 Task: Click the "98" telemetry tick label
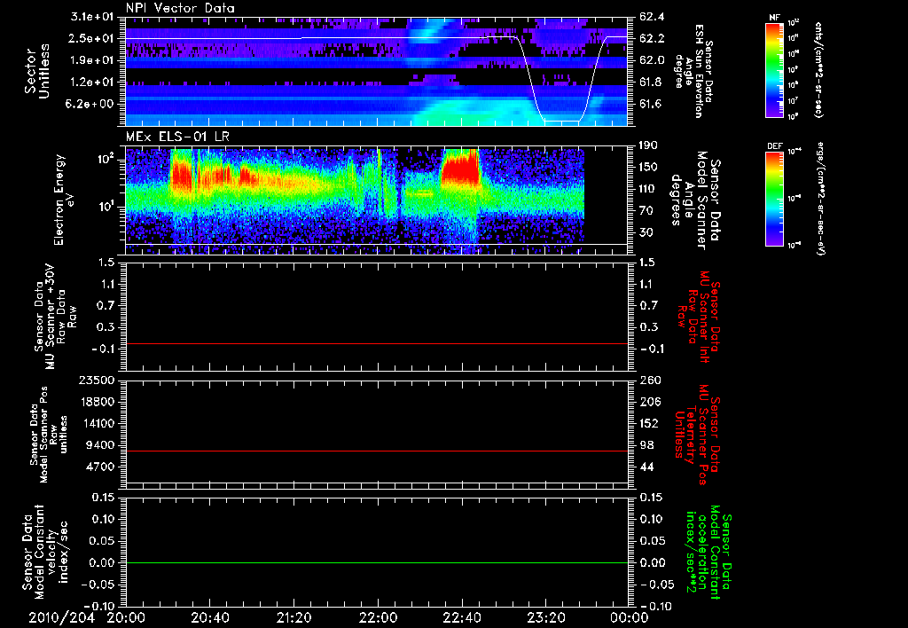(646, 445)
